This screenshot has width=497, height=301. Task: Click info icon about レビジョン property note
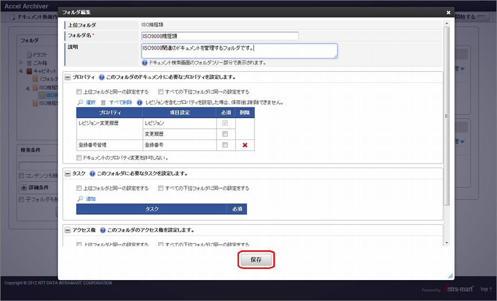tap(139, 103)
